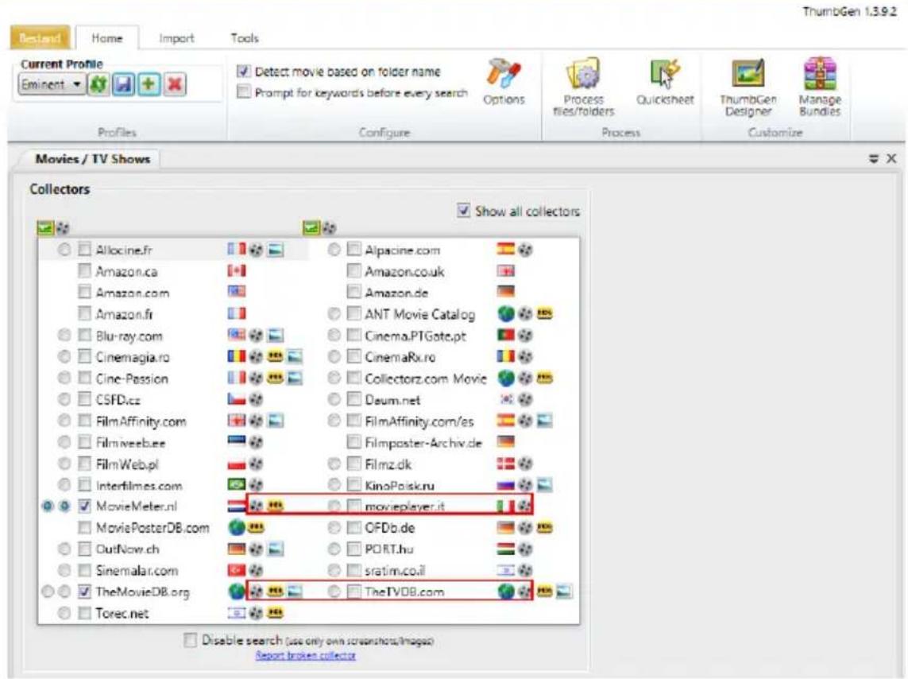
Task: Click the globe icon beside MoviePosterDB.com
Action: 236,528
